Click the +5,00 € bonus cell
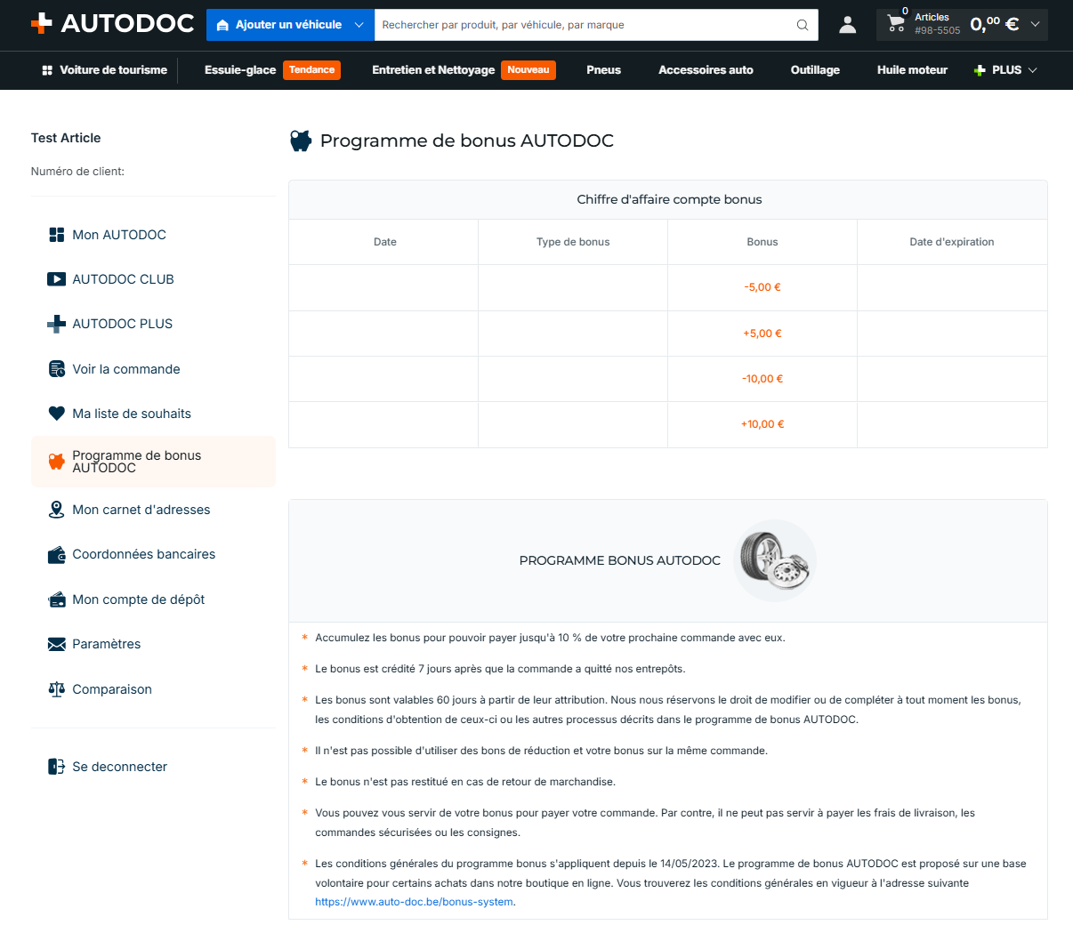Screen dimensions: 1073x933 click(x=762, y=334)
